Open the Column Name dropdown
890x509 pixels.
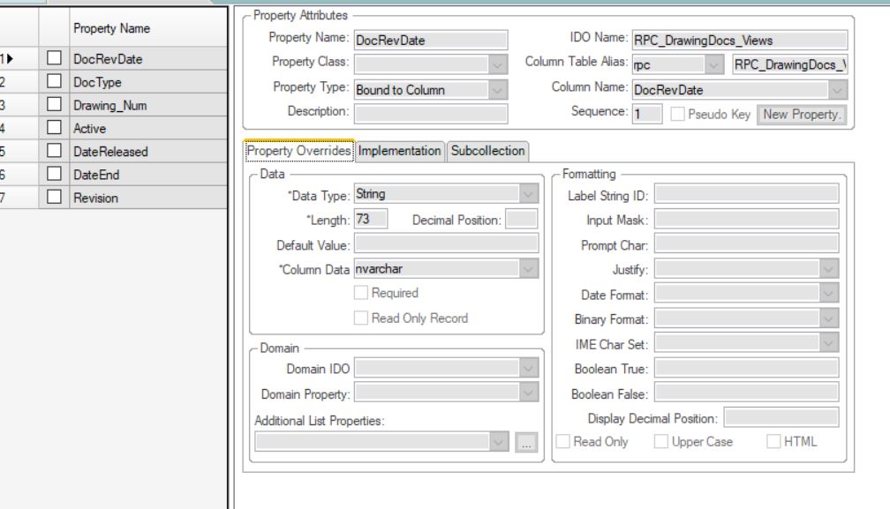(837, 90)
